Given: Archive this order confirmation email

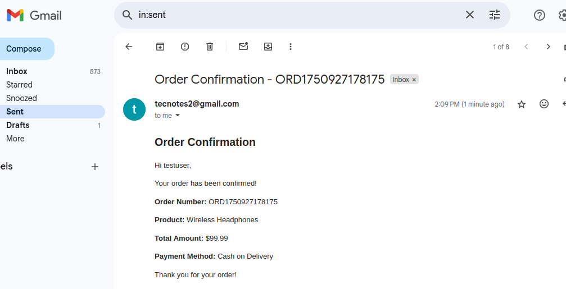Looking at the screenshot, I should click(x=160, y=47).
